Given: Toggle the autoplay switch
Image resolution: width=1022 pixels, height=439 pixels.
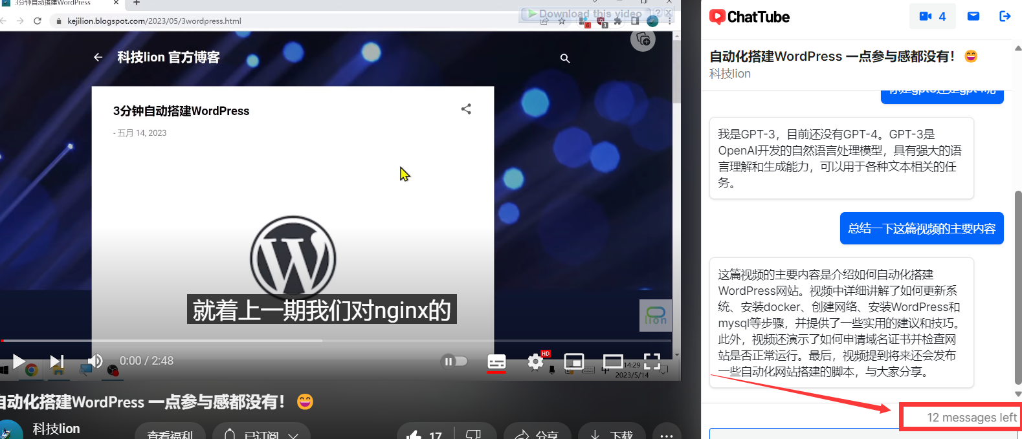Looking at the screenshot, I should click(454, 361).
